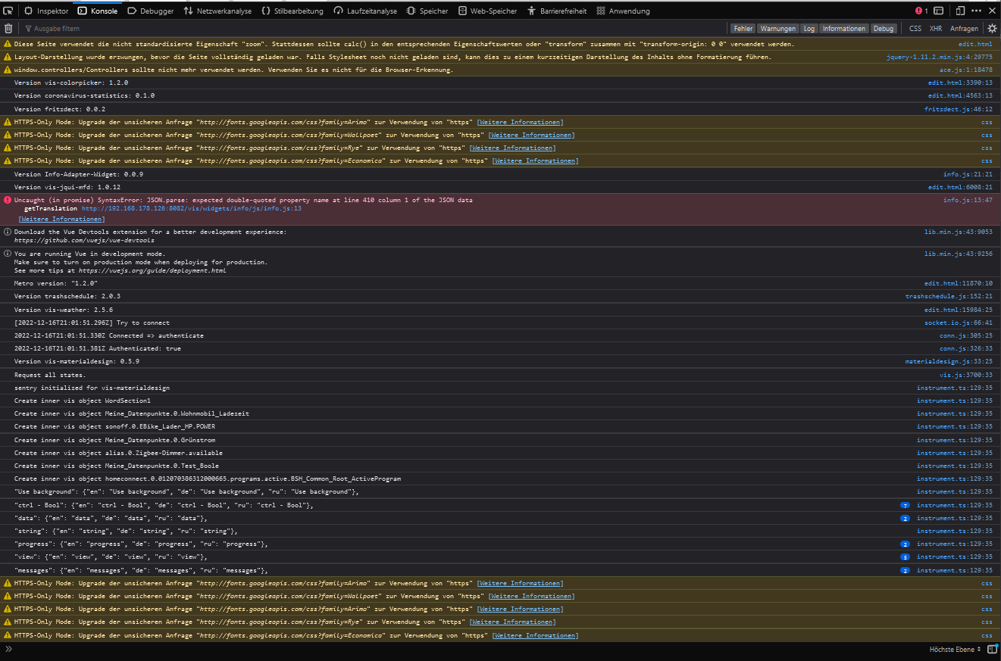Enable the CSS filter

915,28
